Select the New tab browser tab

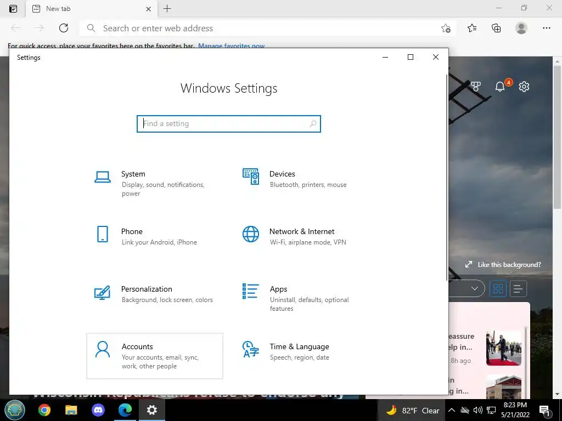[91, 9]
